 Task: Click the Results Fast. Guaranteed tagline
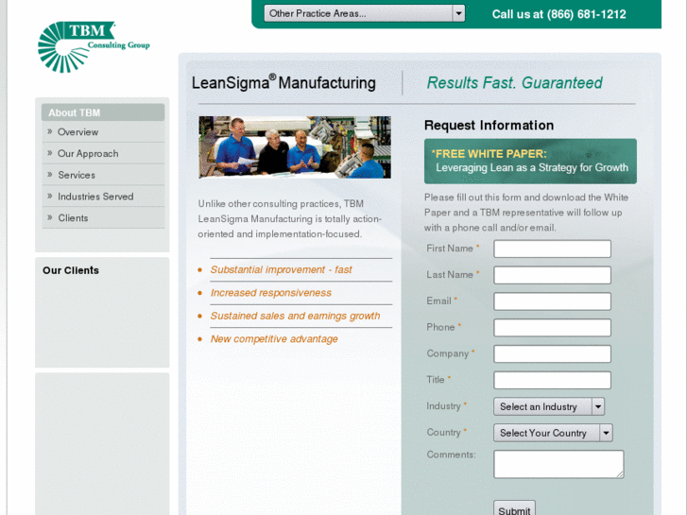click(514, 82)
